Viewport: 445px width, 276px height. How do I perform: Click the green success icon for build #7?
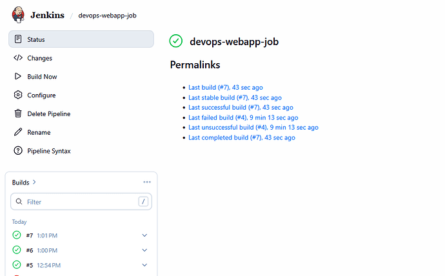(x=17, y=235)
